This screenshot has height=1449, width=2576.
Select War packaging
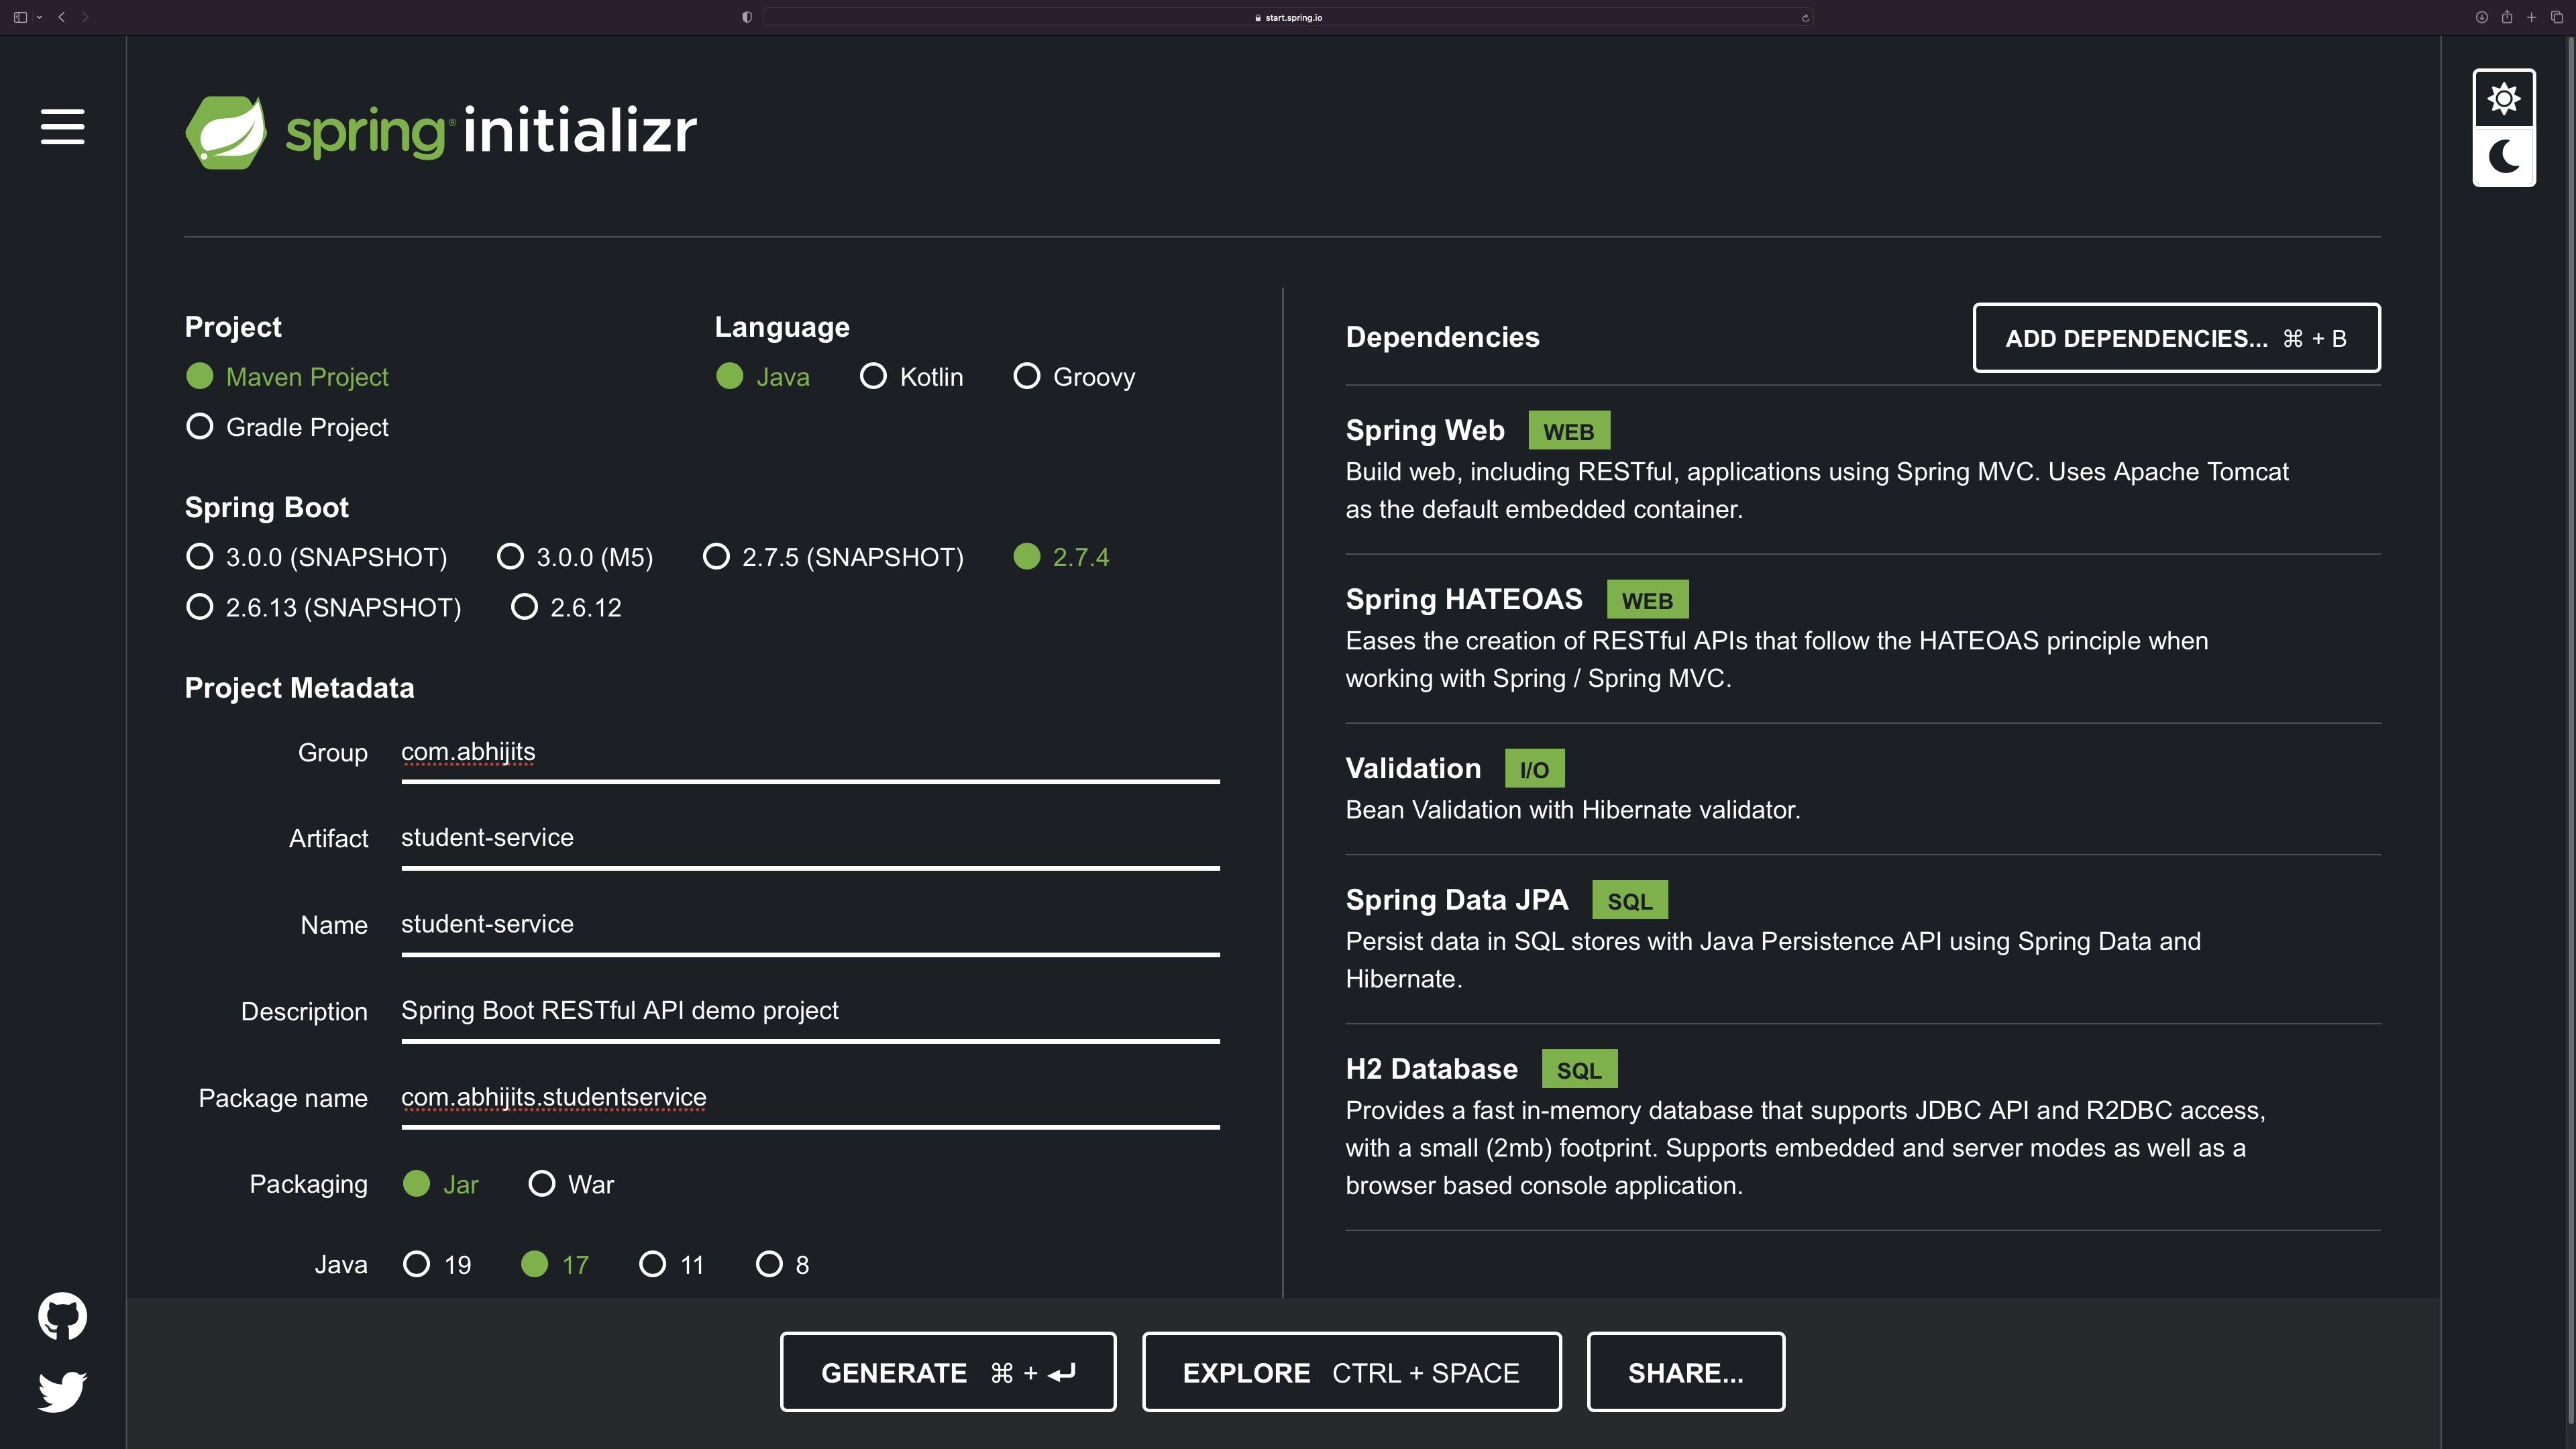tap(571, 1184)
